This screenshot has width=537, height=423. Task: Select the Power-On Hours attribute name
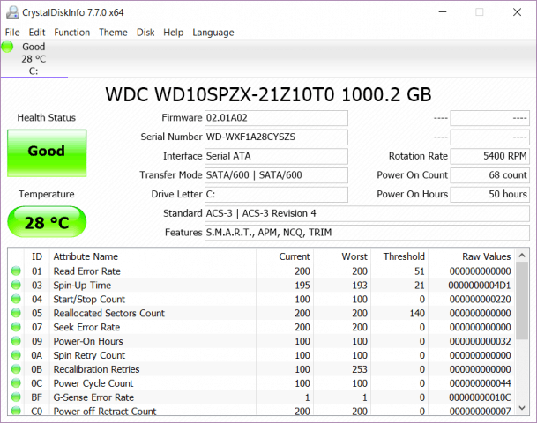(88, 342)
